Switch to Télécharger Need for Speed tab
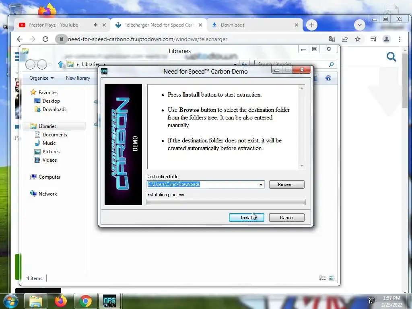The image size is (412, 309). pyautogui.click(x=159, y=25)
